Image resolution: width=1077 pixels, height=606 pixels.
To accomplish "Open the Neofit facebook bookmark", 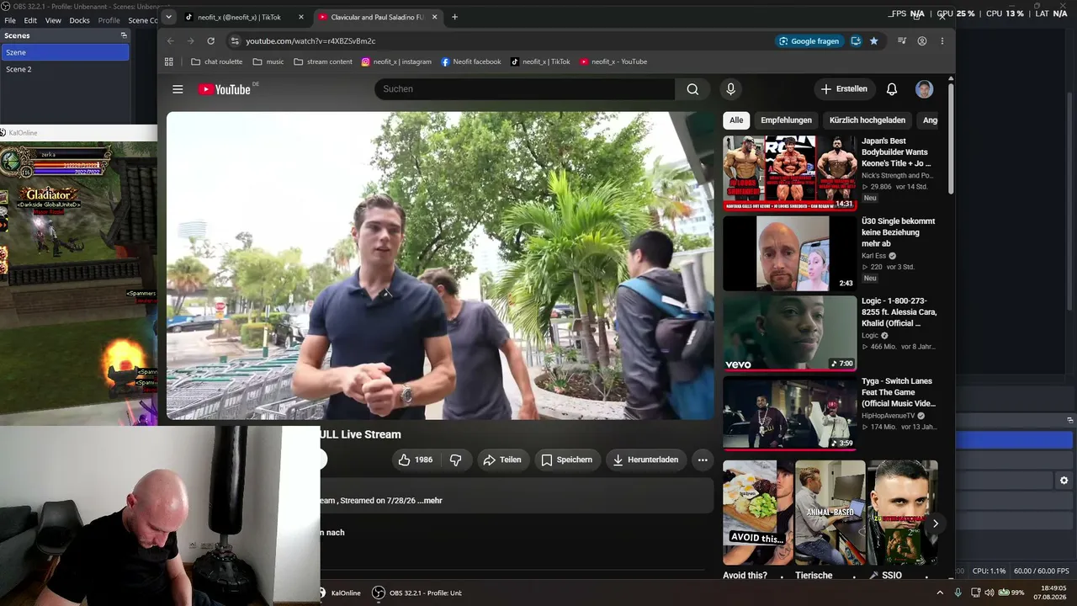I will pyautogui.click(x=471, y=61).
